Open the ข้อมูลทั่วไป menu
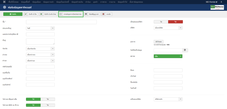The image size is (227, 109). click(122, 2)
